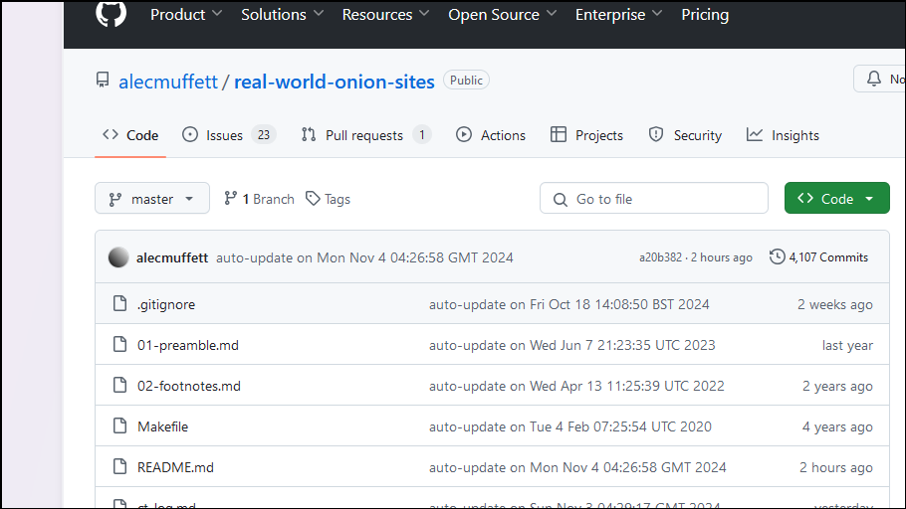Open the GitHub logo home link
This screenshot has height=509, width=906.
point(111,13)
